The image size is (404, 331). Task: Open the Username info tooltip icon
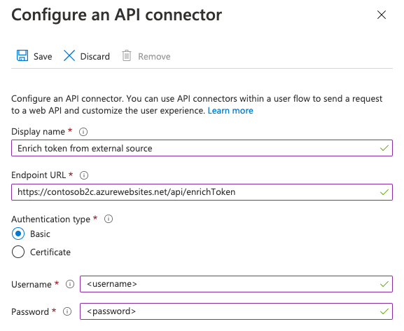pos(70,284)
